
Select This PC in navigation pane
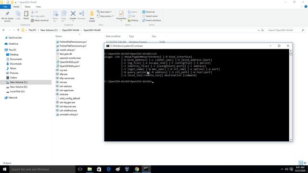[x=13, y=50]
